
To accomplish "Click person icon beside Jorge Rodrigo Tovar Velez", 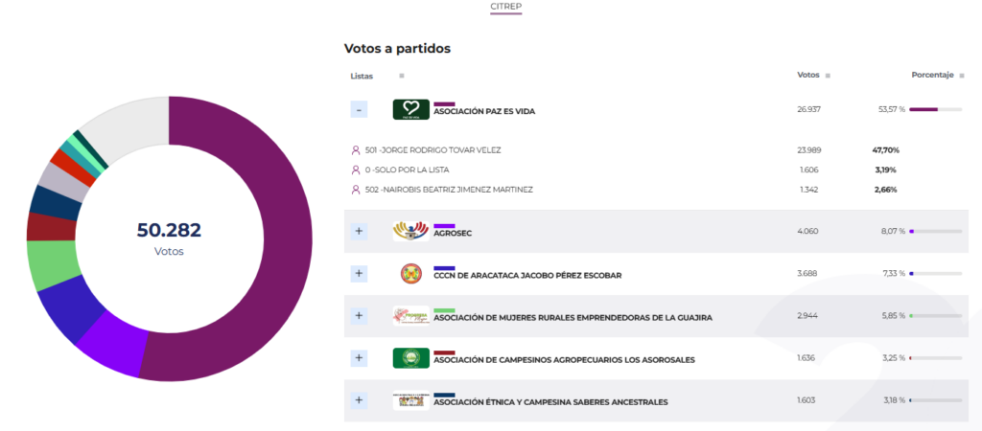I will click(x=357, y=150).
